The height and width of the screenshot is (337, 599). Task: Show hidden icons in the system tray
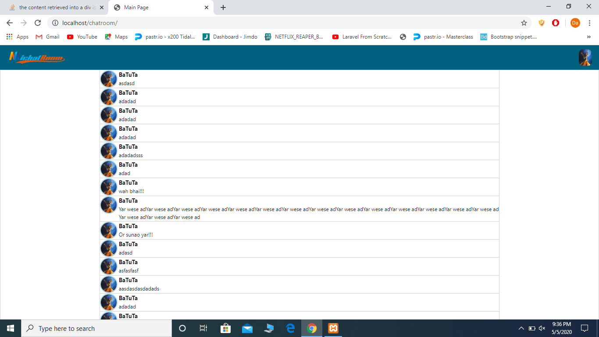point(521,328)
